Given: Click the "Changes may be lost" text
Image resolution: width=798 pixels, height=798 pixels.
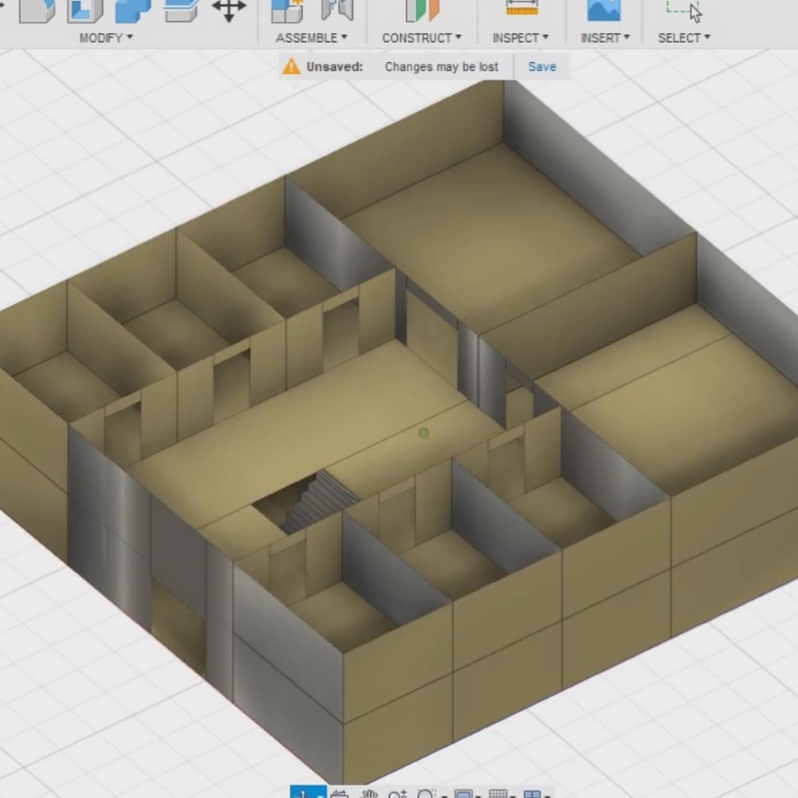Looking at the screenshot, I should (x=442, y=66).
